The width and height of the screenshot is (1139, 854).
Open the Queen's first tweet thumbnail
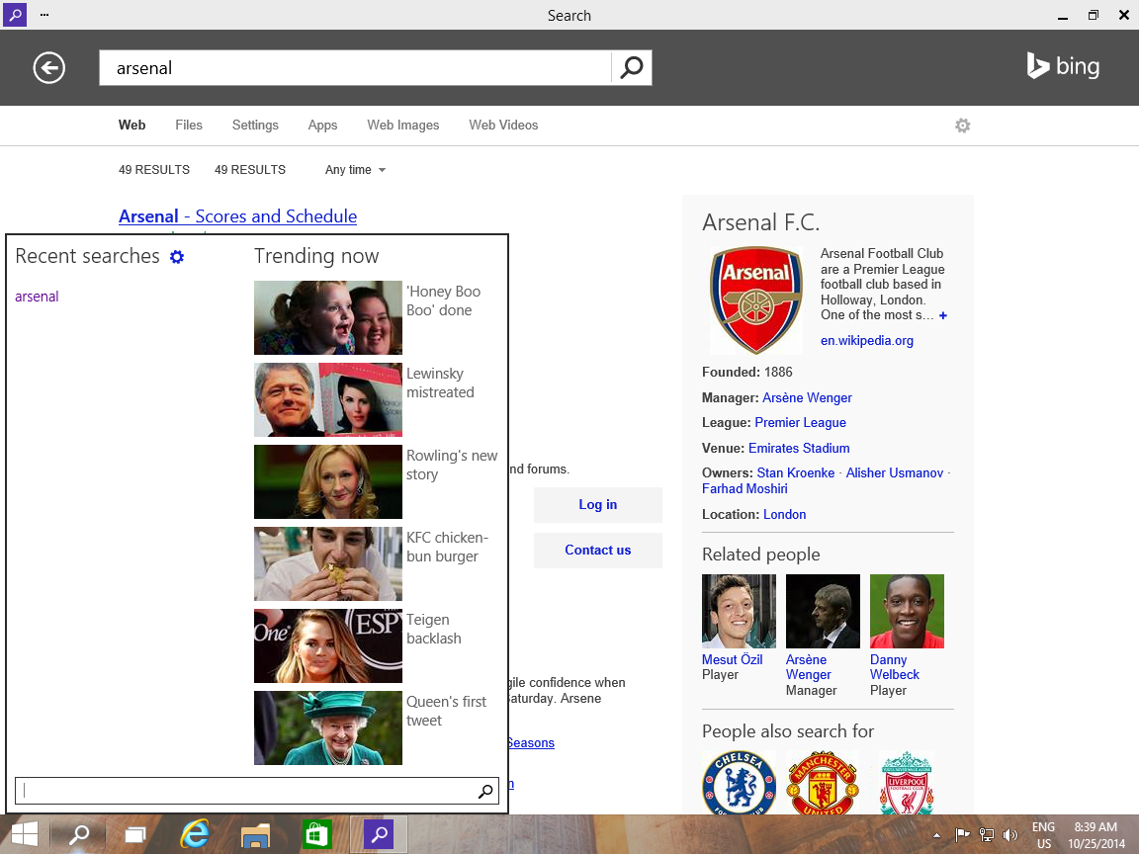[x=327, y=727]
